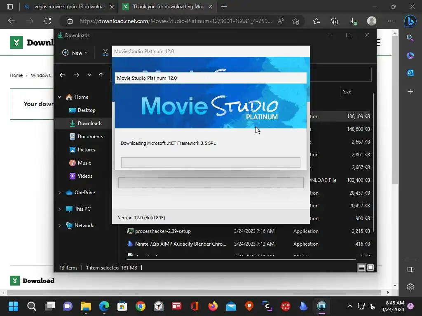The height and width of the screenshot is (316, 422).
Task: Add a new app to Edge sidebar
Action: (x=410, y=92)
